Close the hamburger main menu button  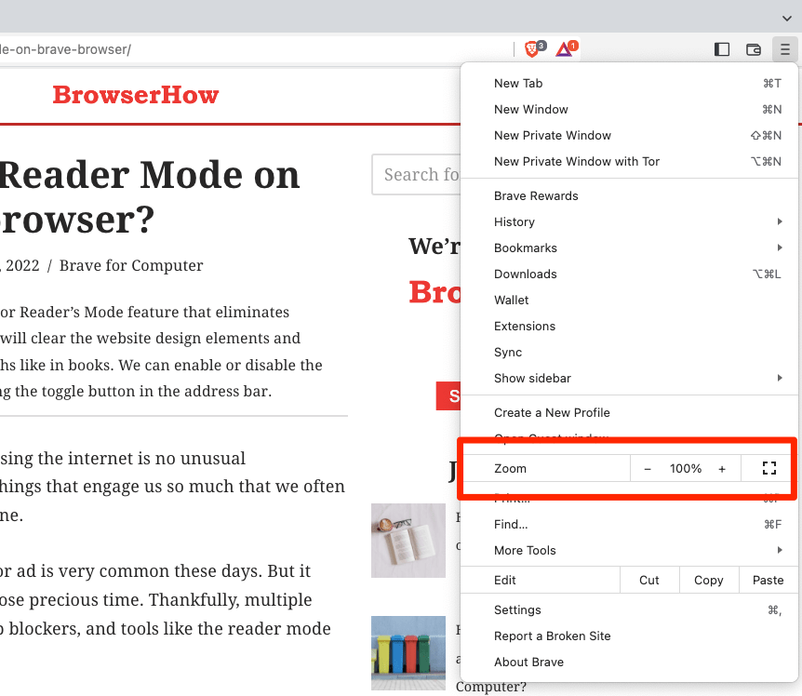coord(785,49)
